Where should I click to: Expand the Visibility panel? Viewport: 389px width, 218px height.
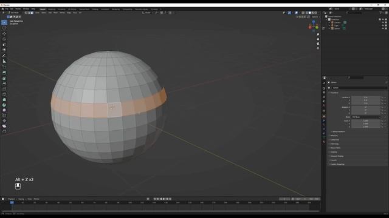click(x=334, y=152)
